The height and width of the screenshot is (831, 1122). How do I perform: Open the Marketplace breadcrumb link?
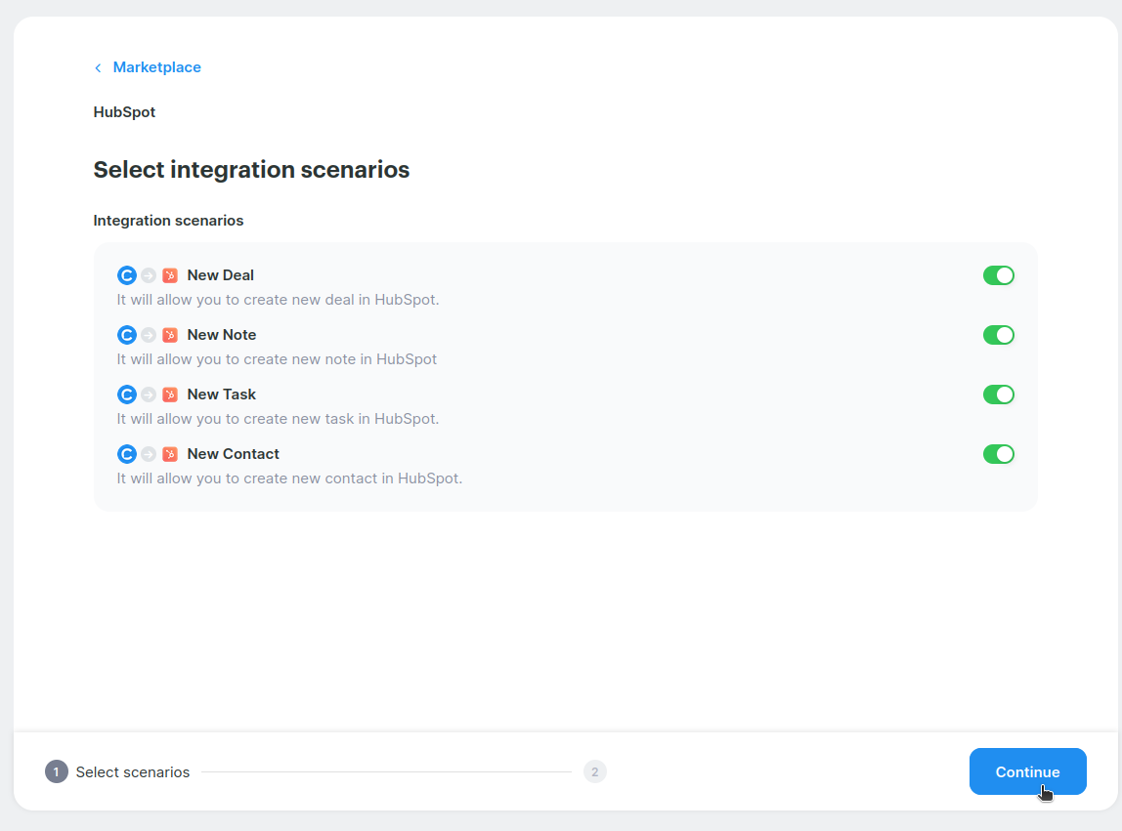point(156,67)
